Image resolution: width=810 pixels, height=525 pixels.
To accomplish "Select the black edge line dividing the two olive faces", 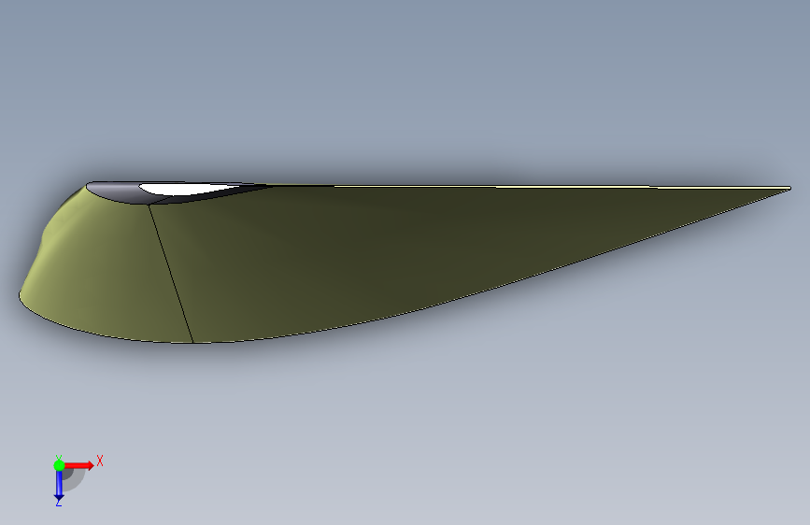I will point(171,274).
